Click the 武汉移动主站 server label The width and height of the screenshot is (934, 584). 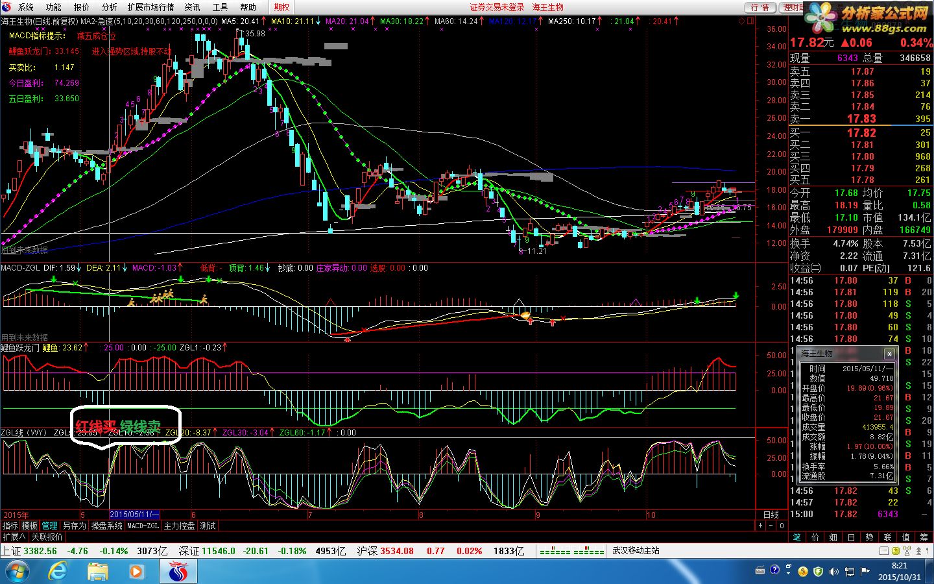click(x=636, y=550)
